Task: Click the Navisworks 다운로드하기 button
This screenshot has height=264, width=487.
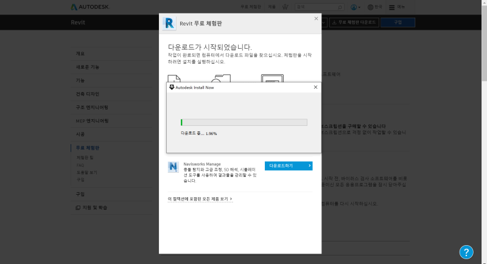Action: pos(289,165)
